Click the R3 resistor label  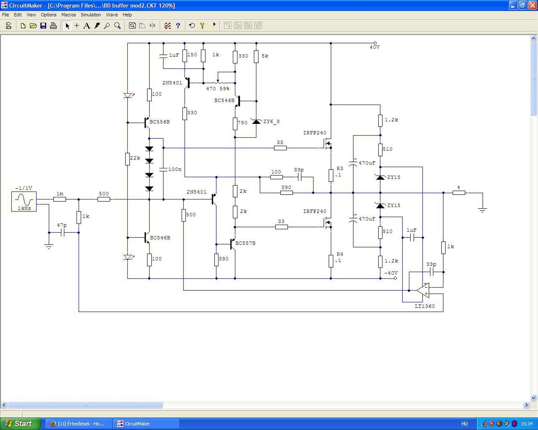pyautogui.click(x=340, y=169)
